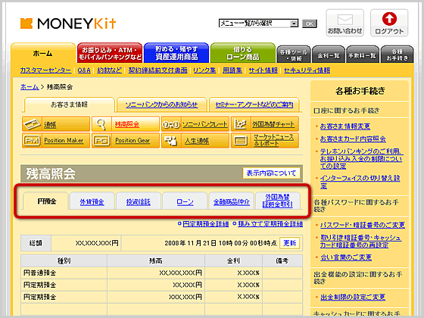
Task: Click the 金利 column header
Action: pos(233,261)
